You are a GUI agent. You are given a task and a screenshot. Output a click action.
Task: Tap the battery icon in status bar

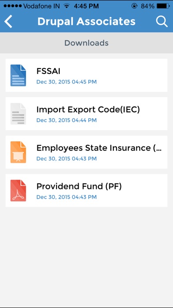coord(163,6)
